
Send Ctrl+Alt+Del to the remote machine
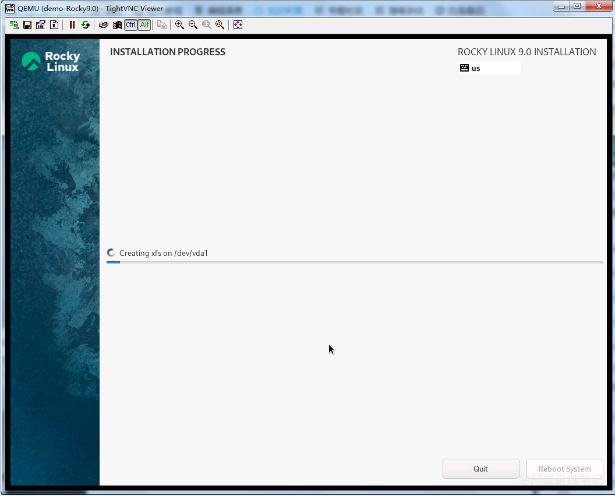click(x=104, y=25)
